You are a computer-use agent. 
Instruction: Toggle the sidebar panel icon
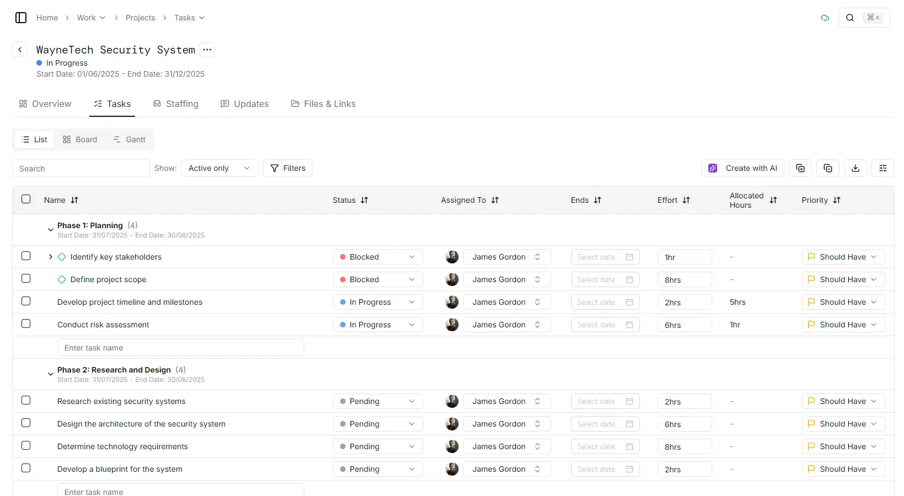pyautogui.click(x=21, y=18)
